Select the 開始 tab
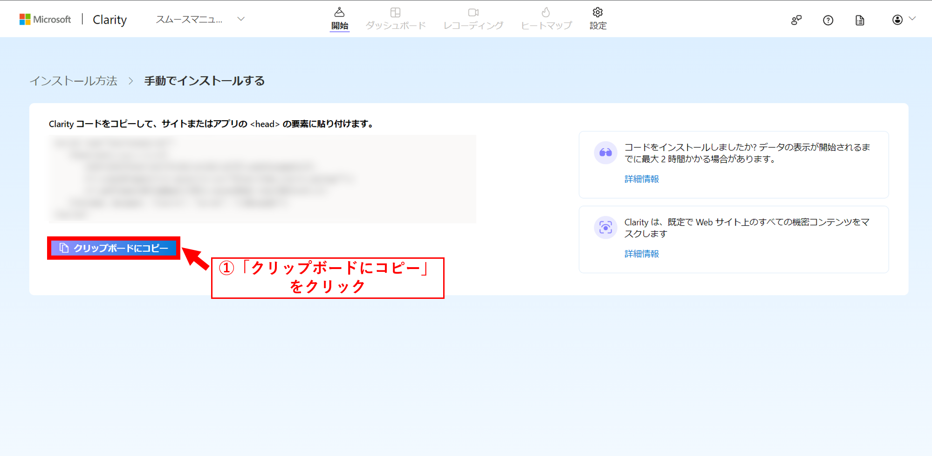 coord(340,19)
